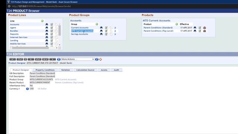238x134 pixels.
Task: View the Deposits line via binoculars icon
Action: 47,34
